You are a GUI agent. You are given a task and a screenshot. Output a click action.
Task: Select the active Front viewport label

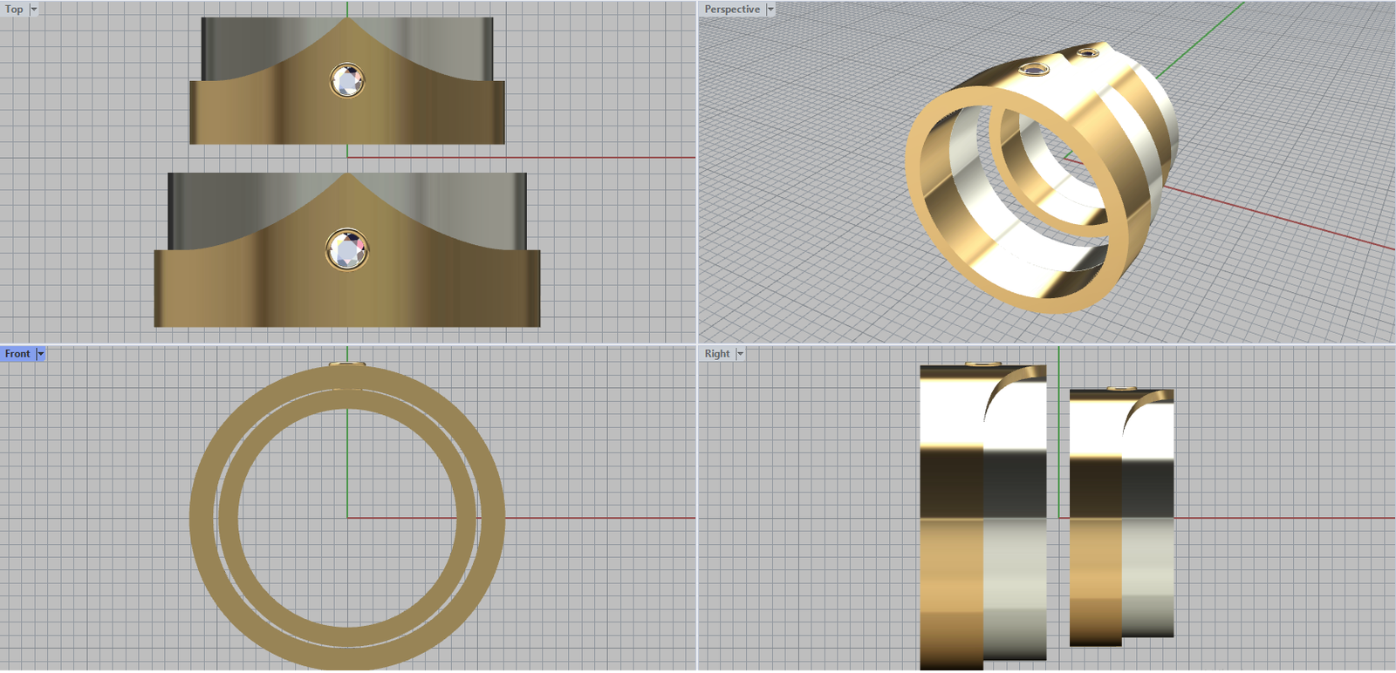tap(17, 354)
